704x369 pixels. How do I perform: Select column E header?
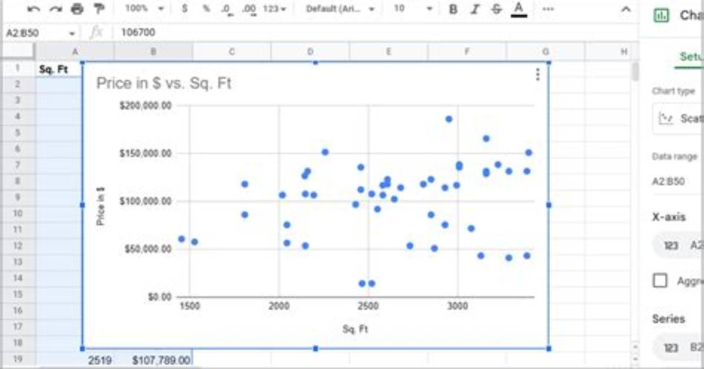pyautogui.click(x=388, y=52)
